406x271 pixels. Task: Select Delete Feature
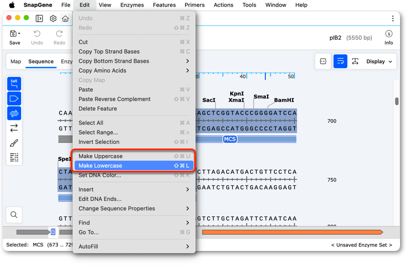click(134, 108)
